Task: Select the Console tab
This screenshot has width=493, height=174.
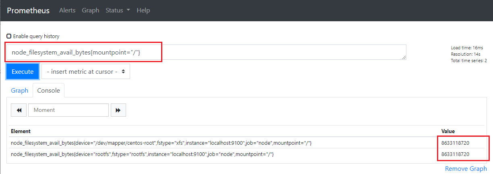Action: pos(48,90)
